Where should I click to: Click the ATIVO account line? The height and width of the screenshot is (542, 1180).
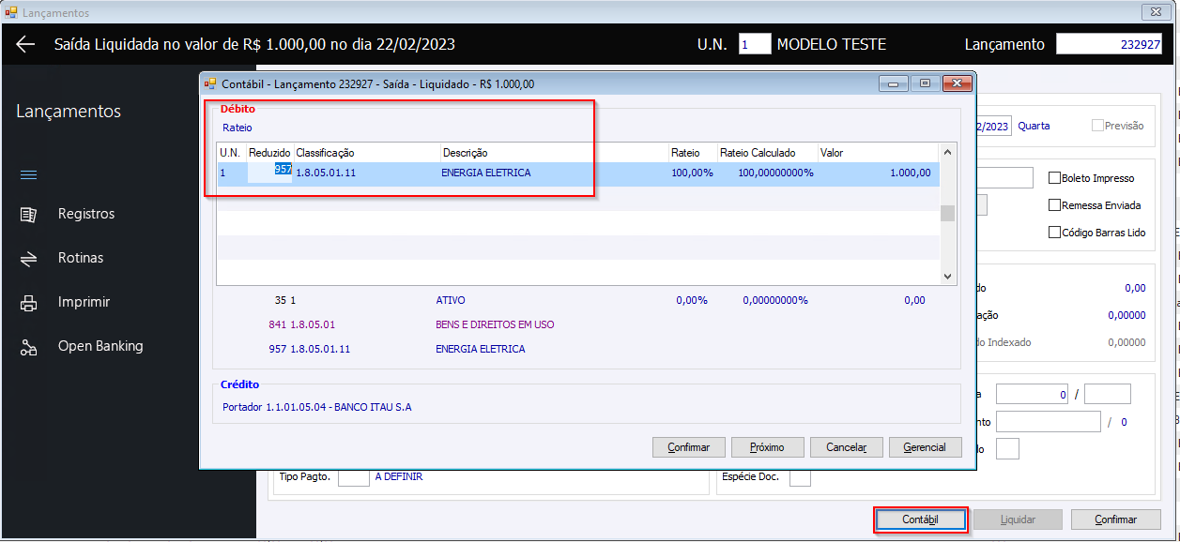pos(451,301)
